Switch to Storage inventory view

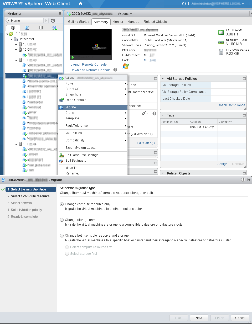pyautogui.click(x=41, y=28)
